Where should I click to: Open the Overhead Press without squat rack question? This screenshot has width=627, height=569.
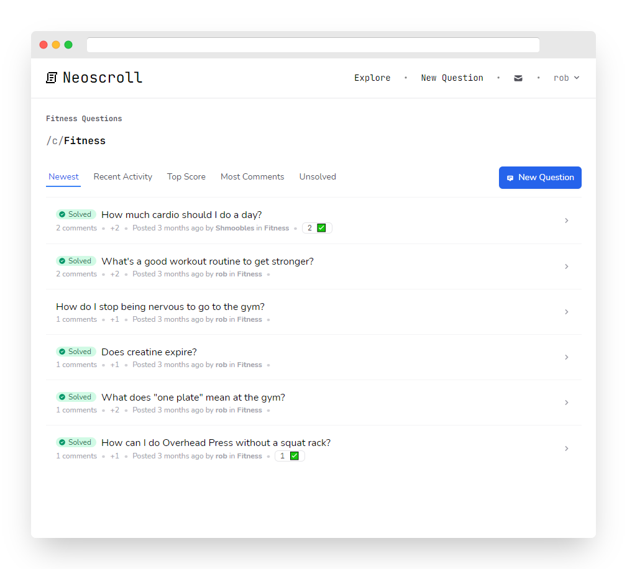pyautogui.click(x=216, y=443)
